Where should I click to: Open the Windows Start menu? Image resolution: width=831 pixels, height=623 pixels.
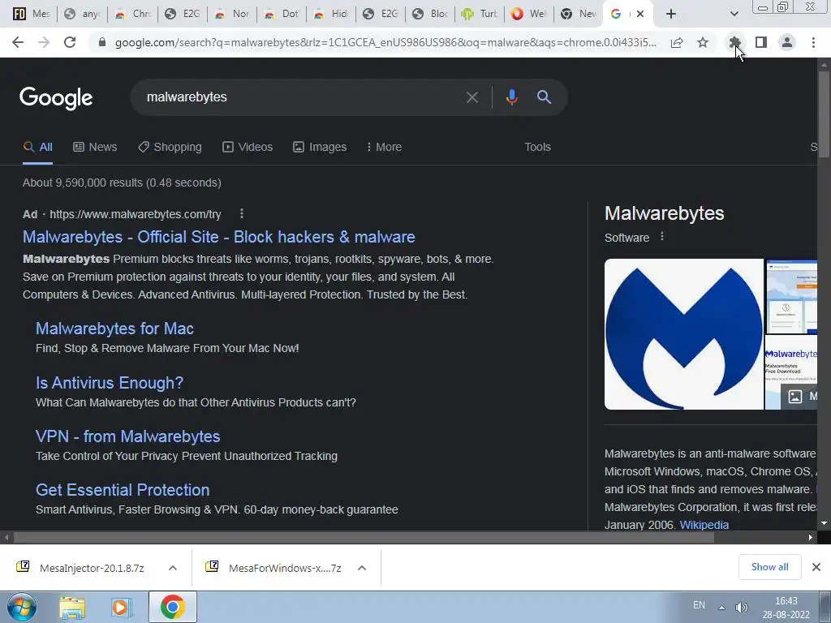(21, 607)
